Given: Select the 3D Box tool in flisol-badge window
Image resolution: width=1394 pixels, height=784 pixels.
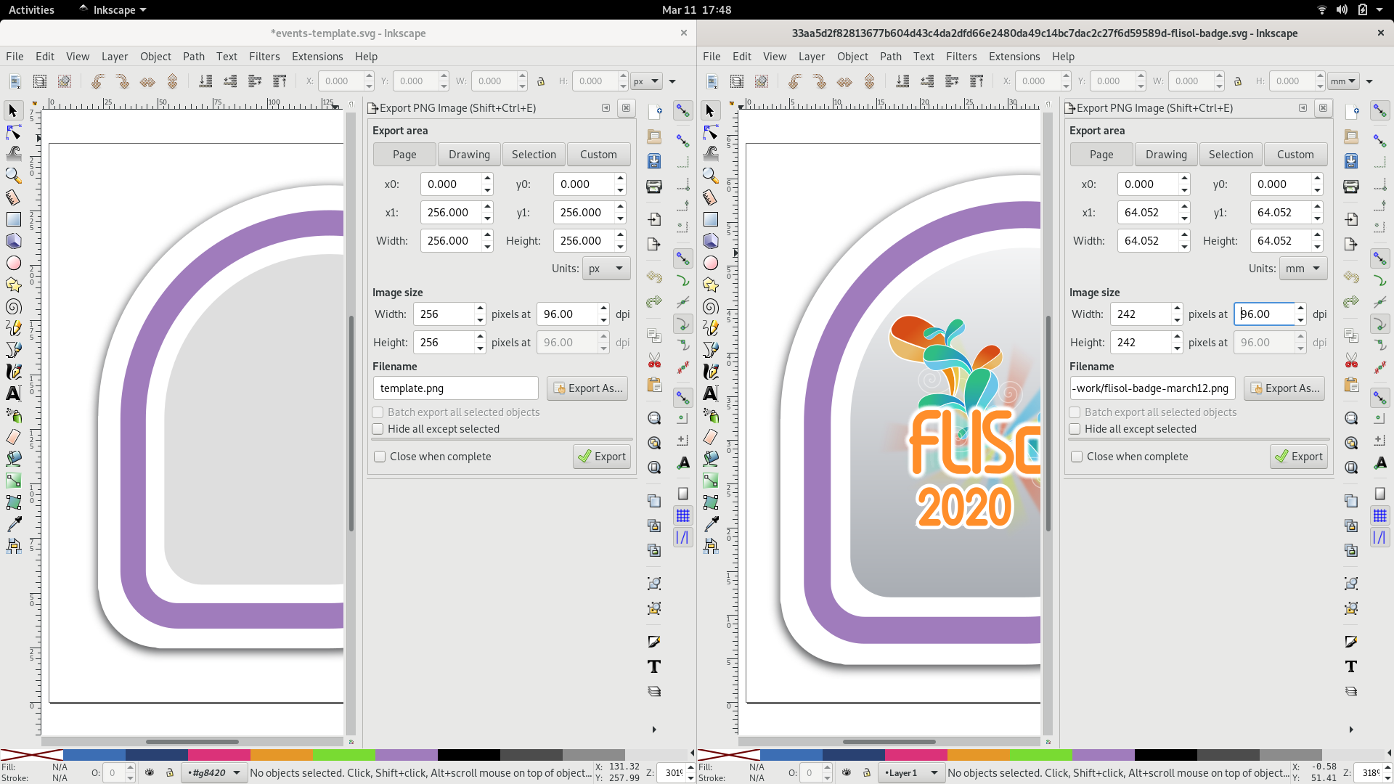Looking at the screenshot, I should 710,241.
